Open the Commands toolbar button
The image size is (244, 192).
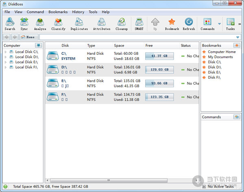(207, 24)
